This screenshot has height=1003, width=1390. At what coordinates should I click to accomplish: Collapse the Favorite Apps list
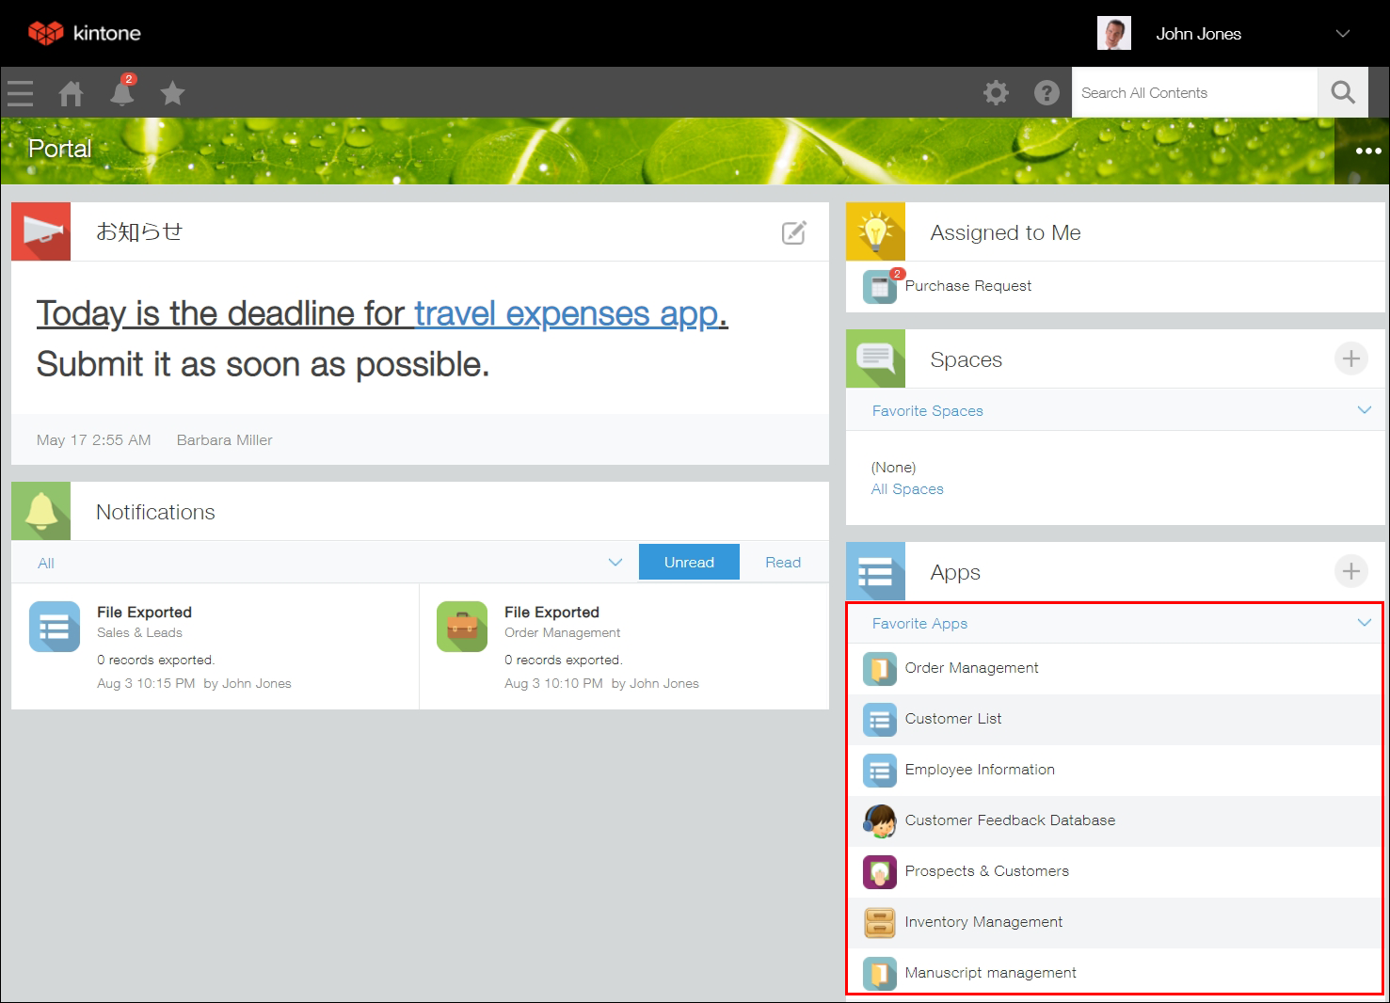[1363, 622]
